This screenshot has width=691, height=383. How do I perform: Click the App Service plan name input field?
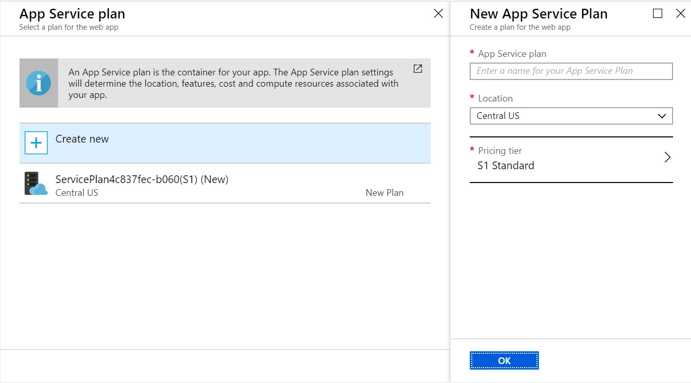pos(571,71)
